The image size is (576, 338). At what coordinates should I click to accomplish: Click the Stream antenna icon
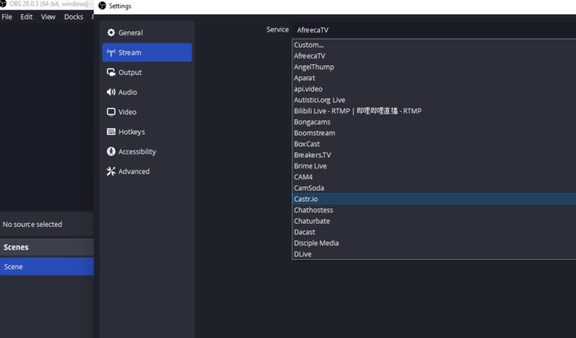[x=111, y=52]
